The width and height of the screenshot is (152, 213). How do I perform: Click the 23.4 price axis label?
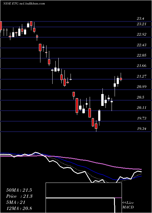click(x=140, y=19)
